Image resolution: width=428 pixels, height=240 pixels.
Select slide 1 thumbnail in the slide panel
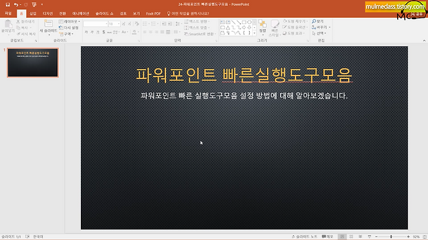click(33, 63)
